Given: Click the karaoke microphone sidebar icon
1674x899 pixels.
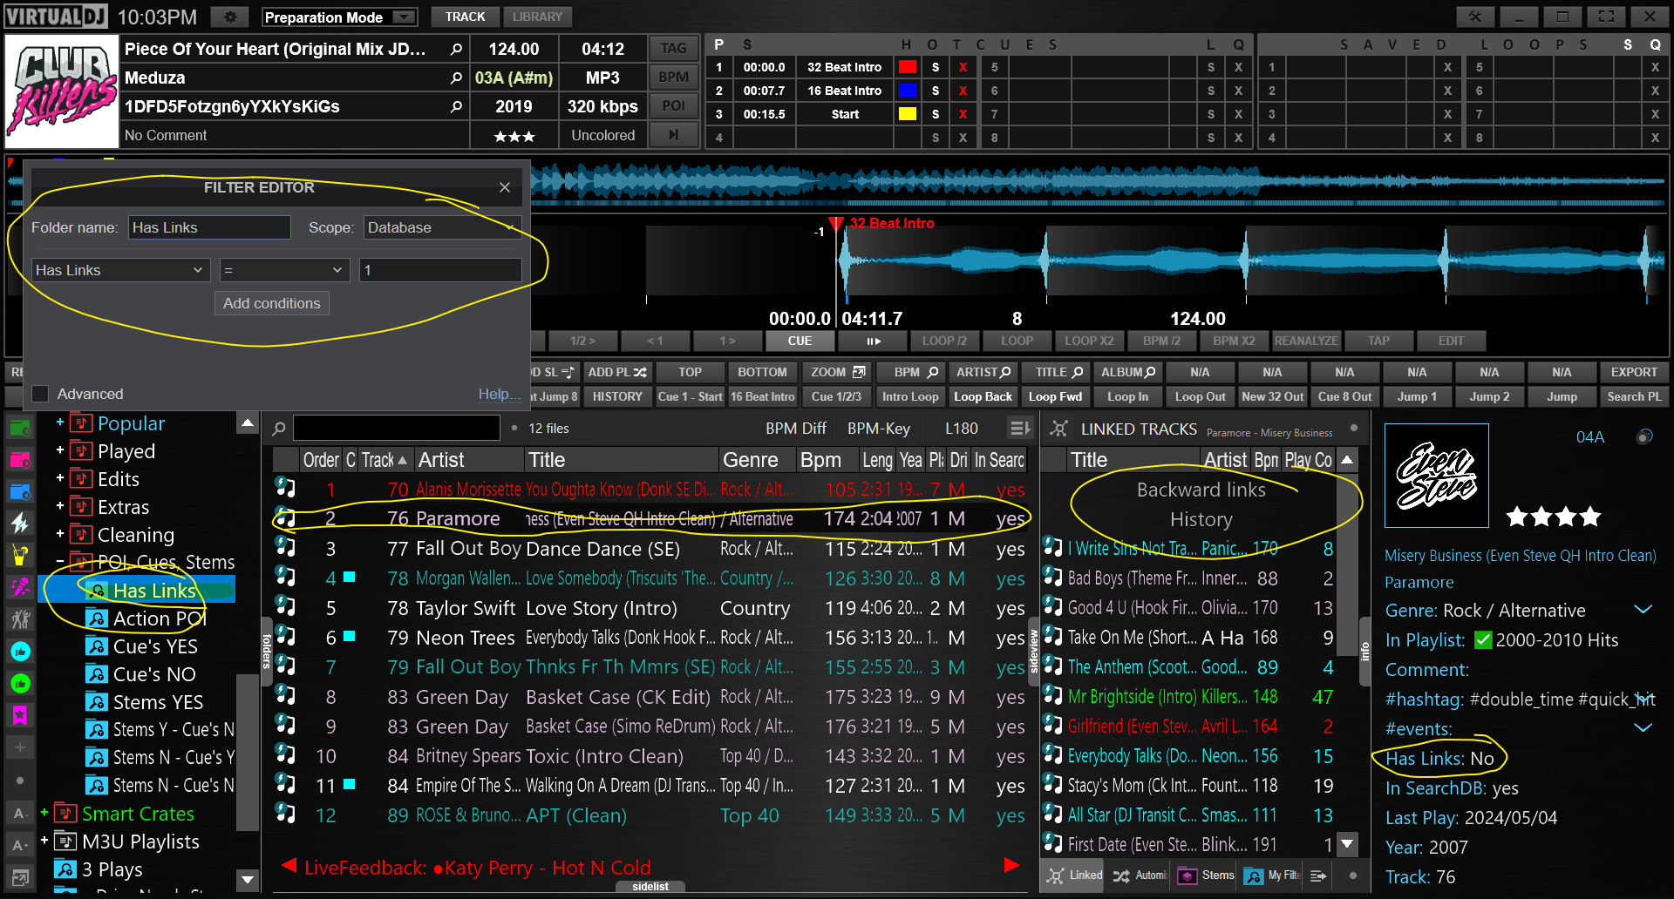Looking at the screenshot, I should pyautogui.click(x=20, y=588).
